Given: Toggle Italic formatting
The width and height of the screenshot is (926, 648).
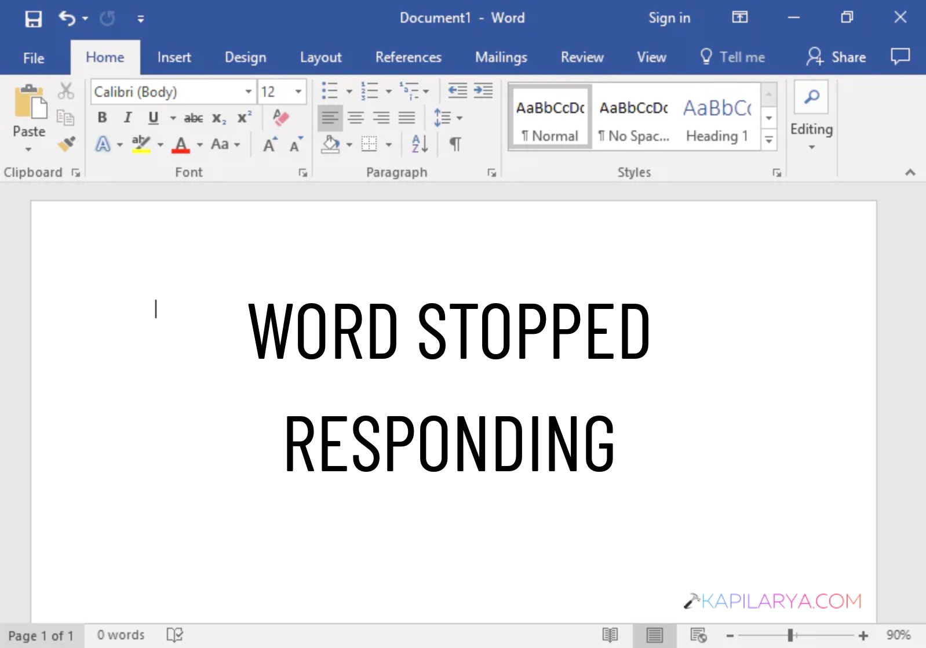Looking at the screenshot, I should pos(127,118).
